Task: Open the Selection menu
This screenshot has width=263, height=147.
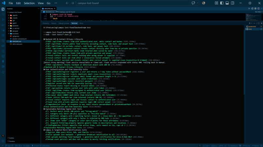Action: coord(29,3)
